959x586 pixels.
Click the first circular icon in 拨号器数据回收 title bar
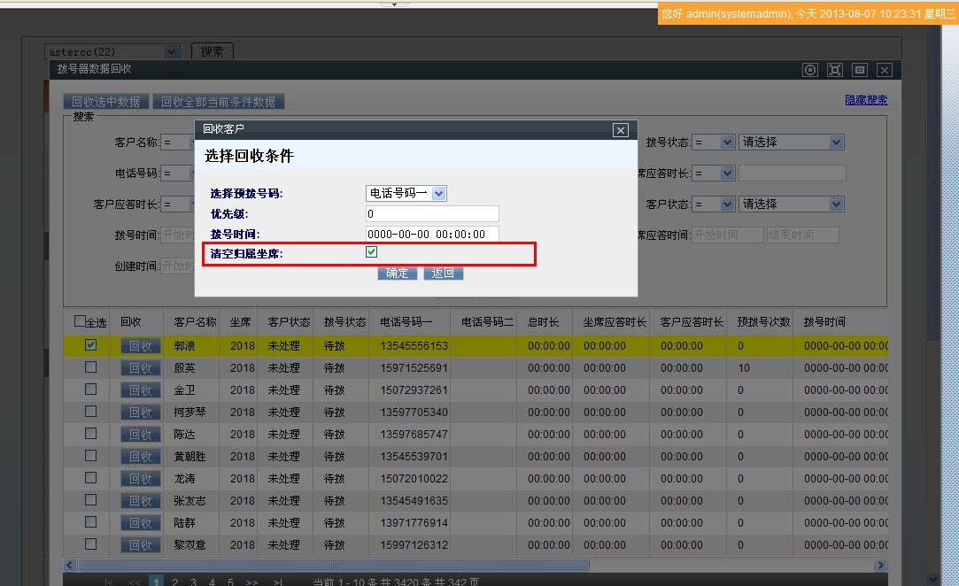coord(809,70)
